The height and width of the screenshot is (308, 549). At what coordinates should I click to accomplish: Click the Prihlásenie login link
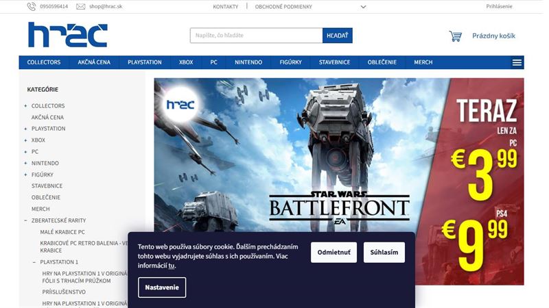pyautogui.click(x=499, y=6)
